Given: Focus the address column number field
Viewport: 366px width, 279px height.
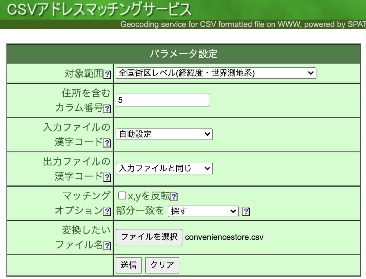Looking at the screenshot, I should click(x=162, y=100).
